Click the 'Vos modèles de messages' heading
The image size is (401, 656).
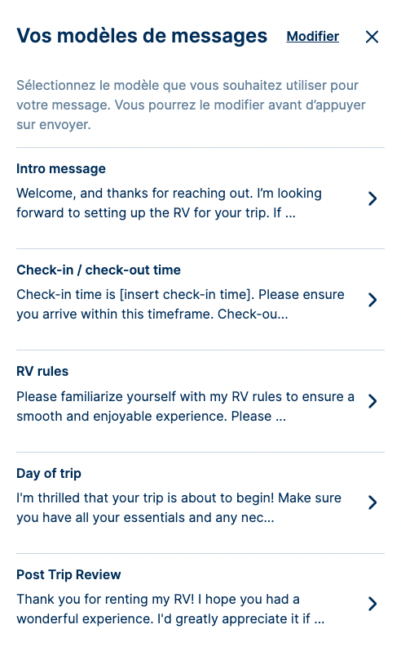tap(142, 36)
